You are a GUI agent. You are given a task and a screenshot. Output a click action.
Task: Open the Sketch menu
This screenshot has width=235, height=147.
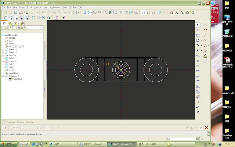[29, 7]
